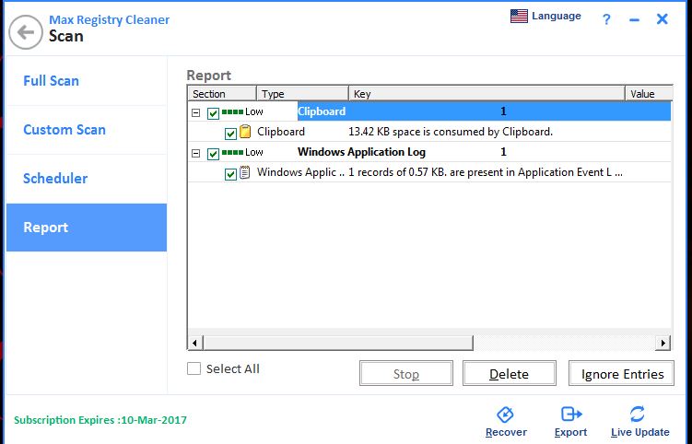The width and height of the screenshot is (692, 444).
Task: Click the Recover label
Action: click(x=506, y=432)
